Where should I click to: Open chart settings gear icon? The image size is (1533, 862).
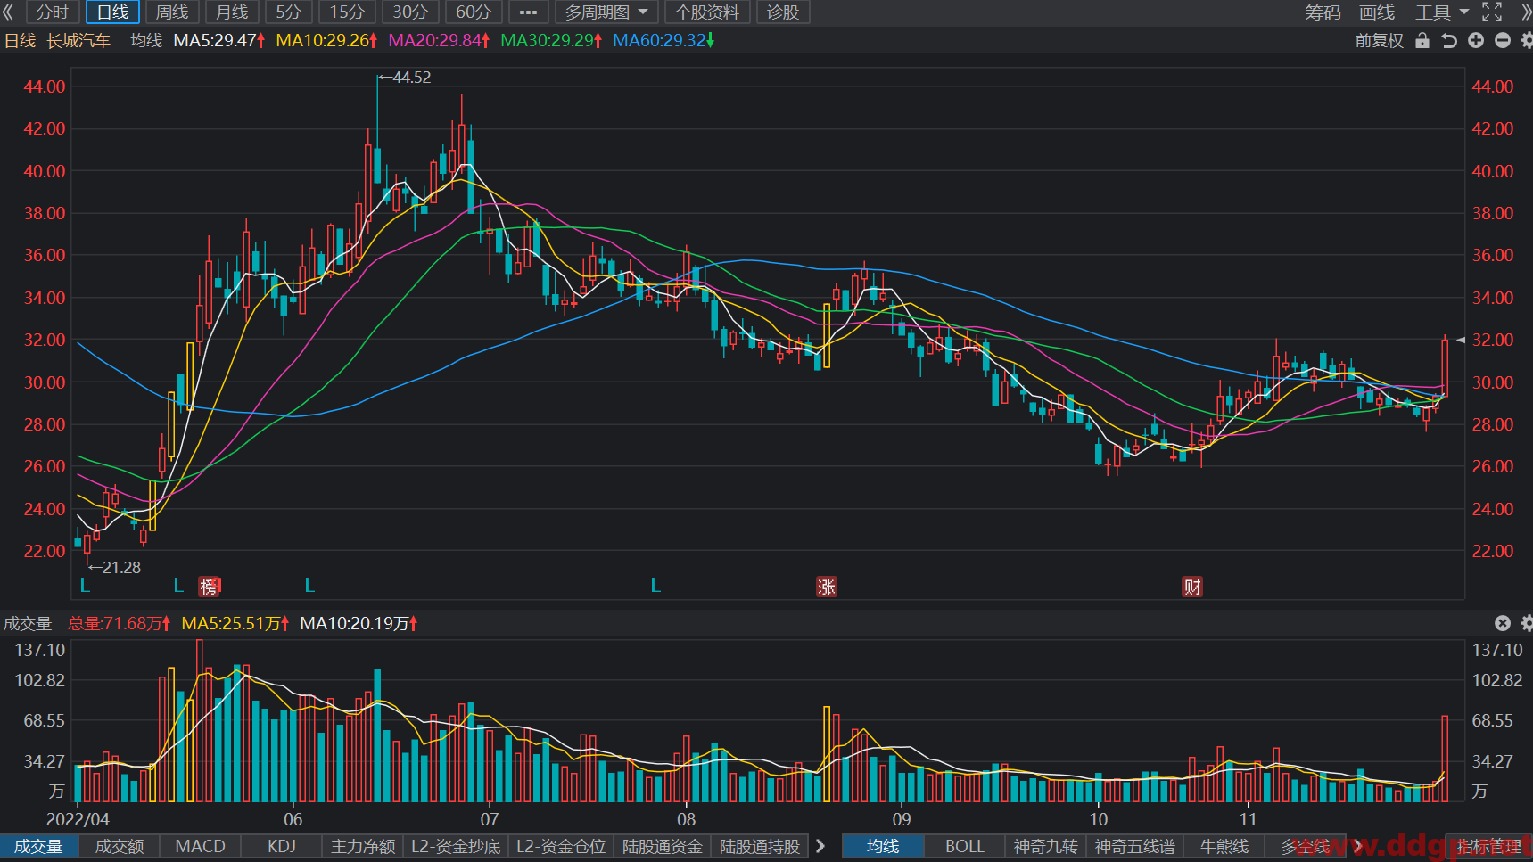pos(1526,41)
